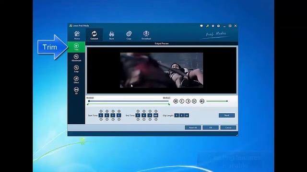Increase Start Time seconds

tap(113, 111)
